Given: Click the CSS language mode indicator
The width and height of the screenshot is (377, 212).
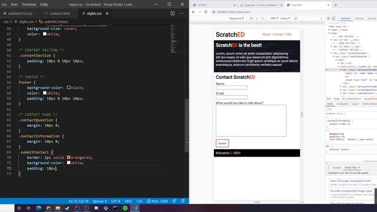Looking at the screenshot, I should (x=139, y=201).
